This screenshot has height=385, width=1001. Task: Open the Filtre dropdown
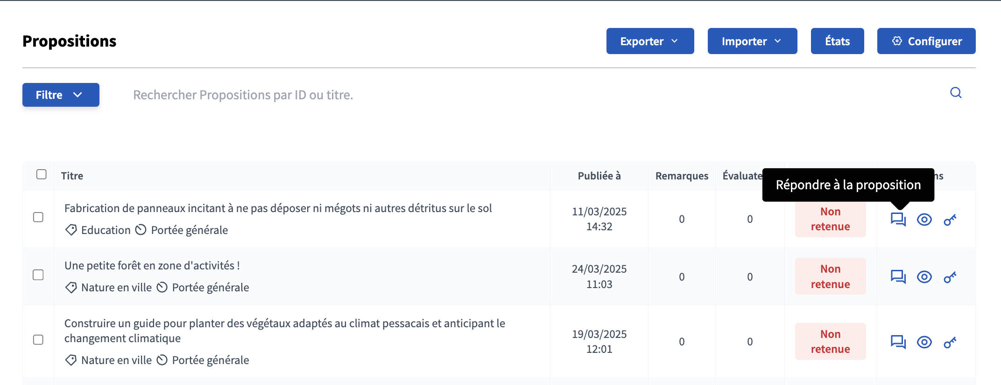pos(61,95)
